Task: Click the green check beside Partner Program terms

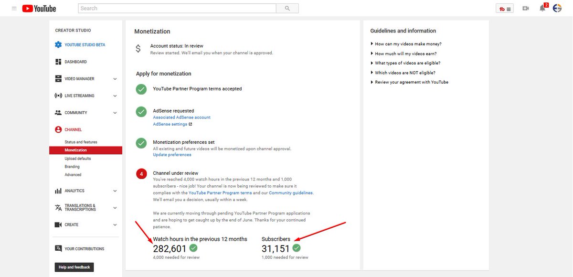Action: [x=141, y=89]
